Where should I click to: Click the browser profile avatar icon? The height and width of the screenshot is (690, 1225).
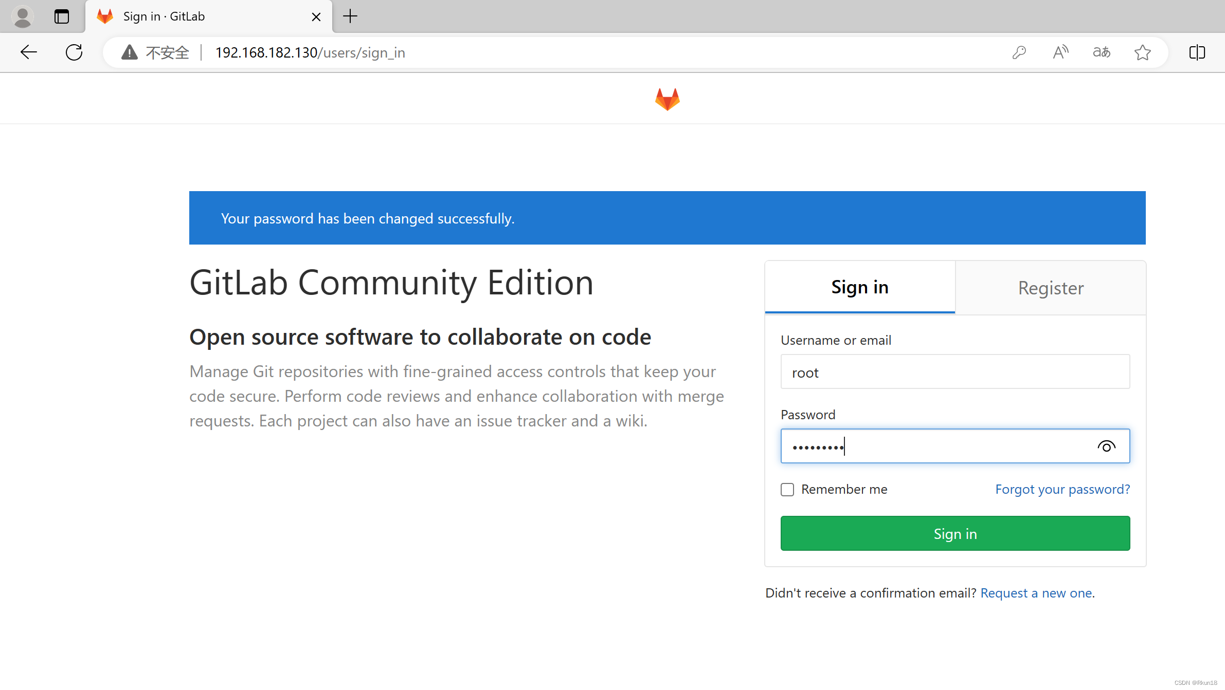pyautogui.click(x=22, y=16)
